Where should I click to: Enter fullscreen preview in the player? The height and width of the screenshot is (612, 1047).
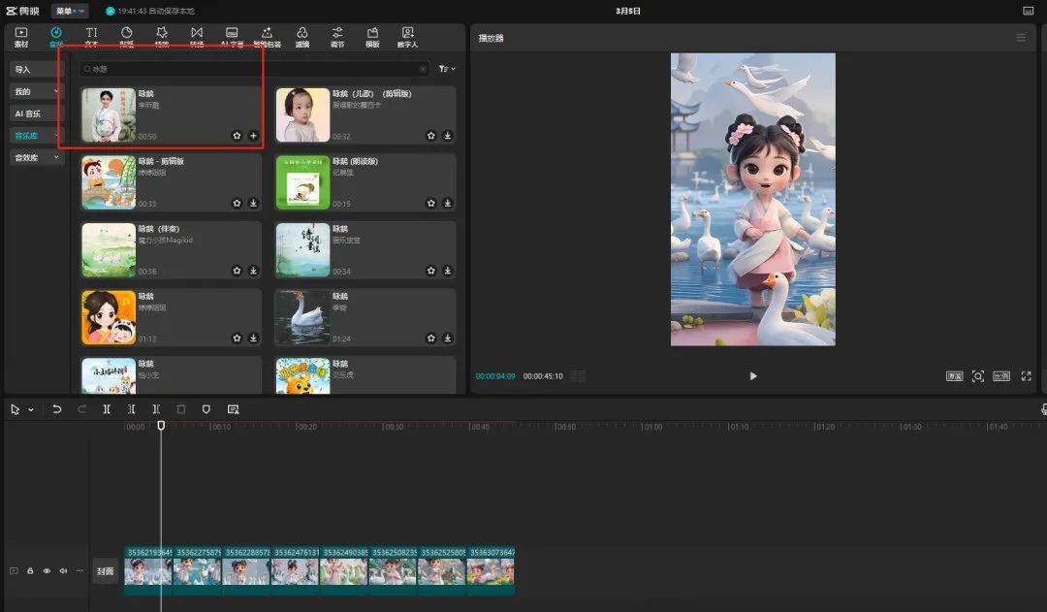tap(1026, 376)
